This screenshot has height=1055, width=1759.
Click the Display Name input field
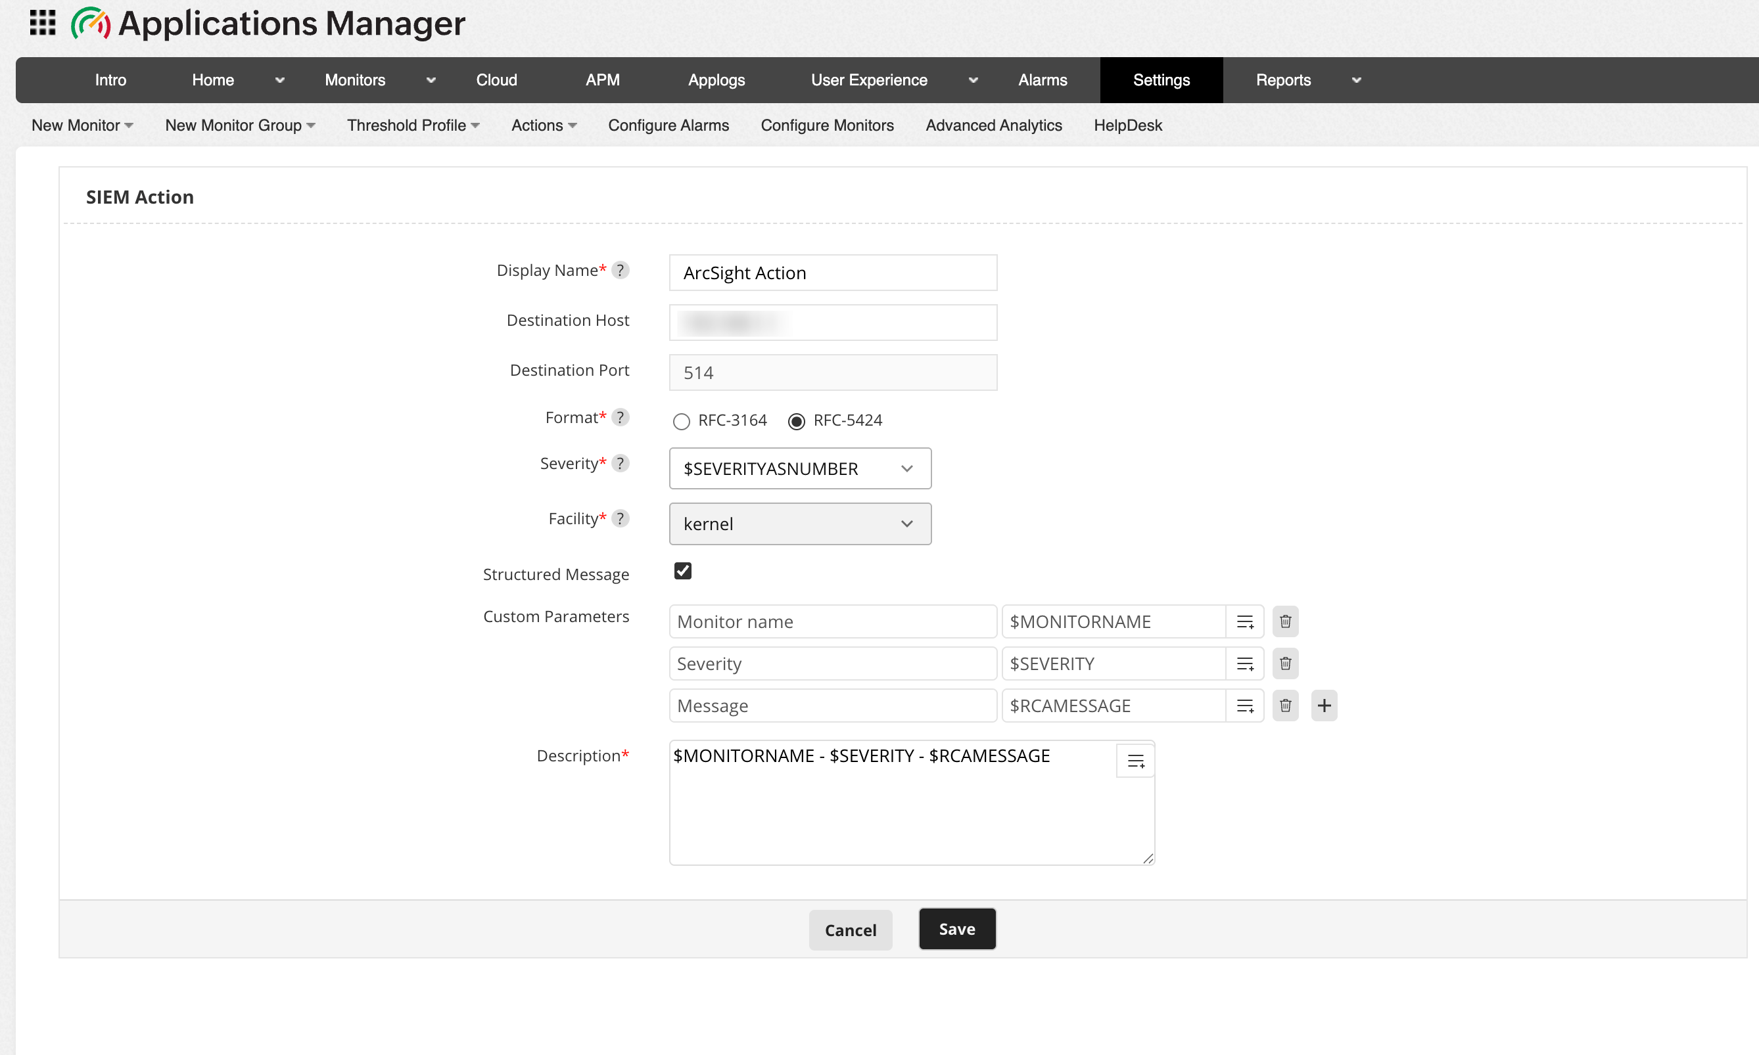coord(832,273)
